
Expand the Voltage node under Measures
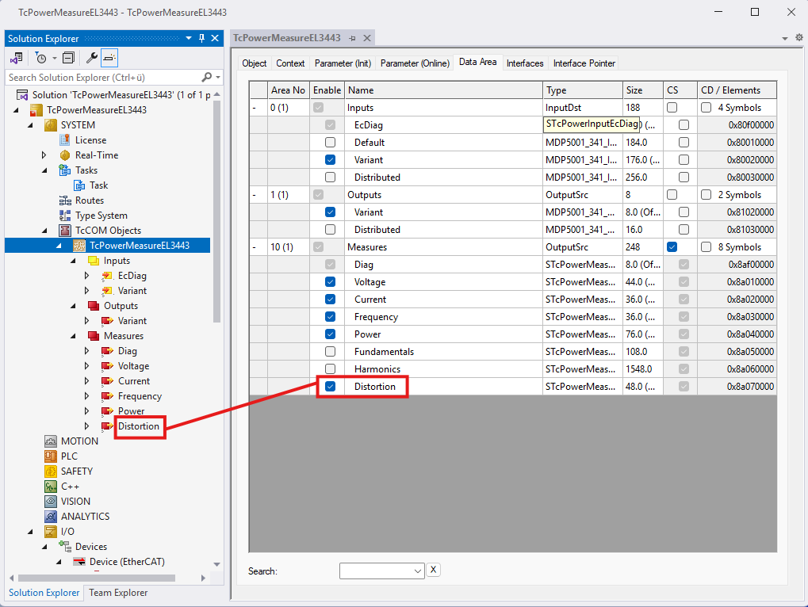(x=87, y=366)
